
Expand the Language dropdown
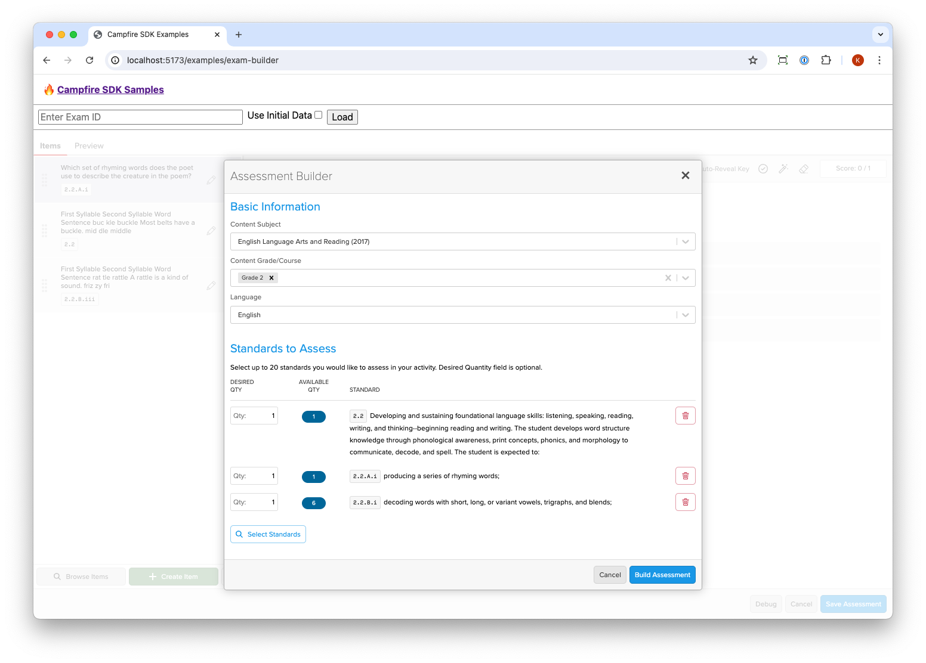(686, 315)
